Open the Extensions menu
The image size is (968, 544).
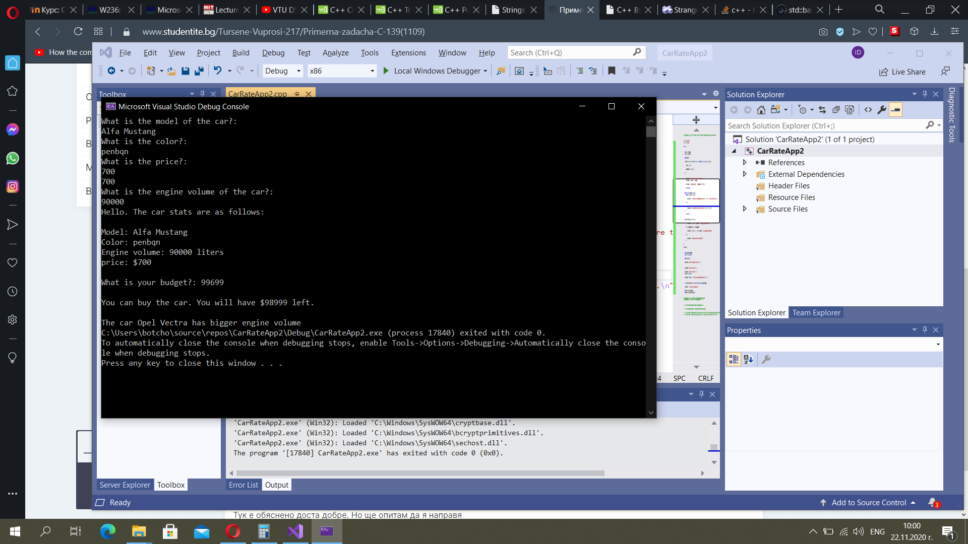[x=408, y=52]
